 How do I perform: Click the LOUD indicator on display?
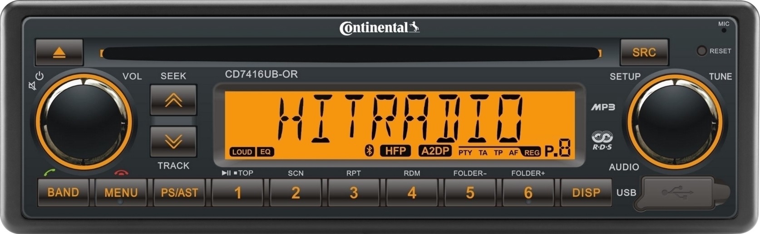tap(242, 152)
